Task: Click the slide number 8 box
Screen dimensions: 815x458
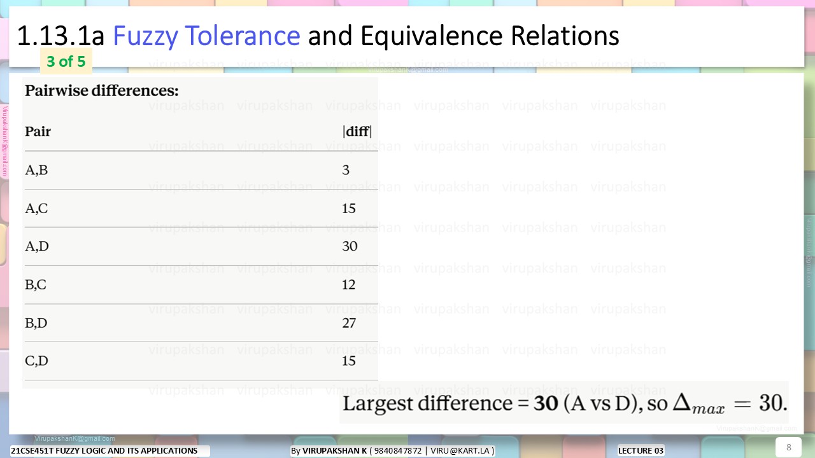Action: [x=788, y=447]
